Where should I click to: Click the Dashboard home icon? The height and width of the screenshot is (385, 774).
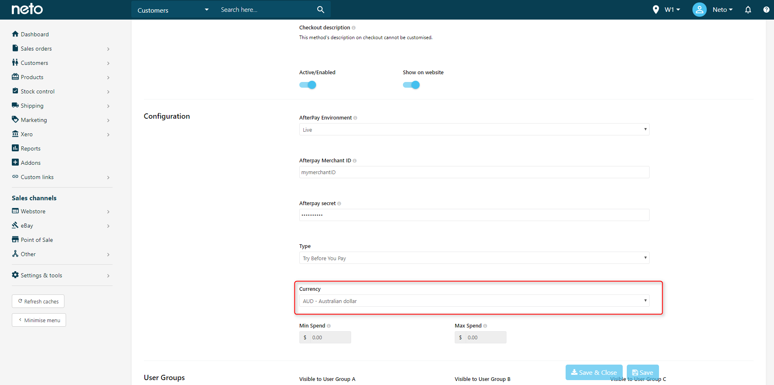tap(15, 34)
